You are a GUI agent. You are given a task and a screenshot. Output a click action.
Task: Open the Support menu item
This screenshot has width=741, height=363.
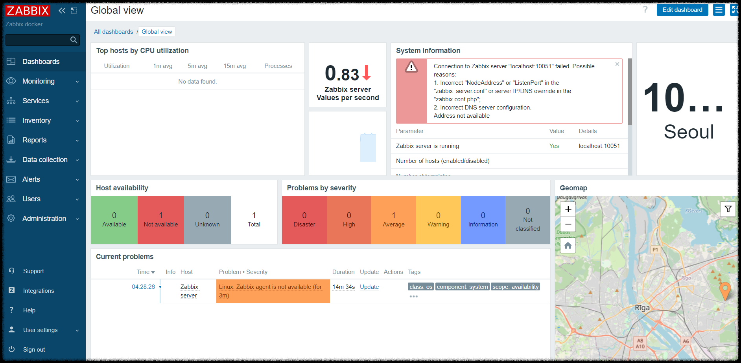[43, 271]
